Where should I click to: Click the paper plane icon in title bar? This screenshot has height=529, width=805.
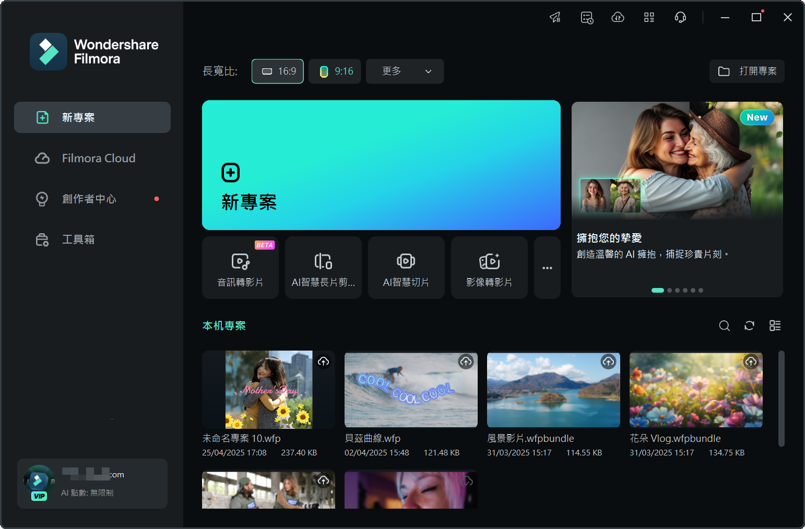pos(555,18)
